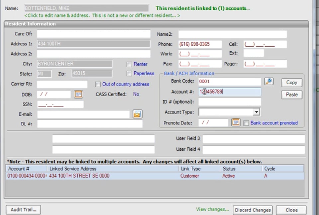Enable the Paperless checkbox
The width and height of the screenshot is (319, 215).
tap(129, 73)
